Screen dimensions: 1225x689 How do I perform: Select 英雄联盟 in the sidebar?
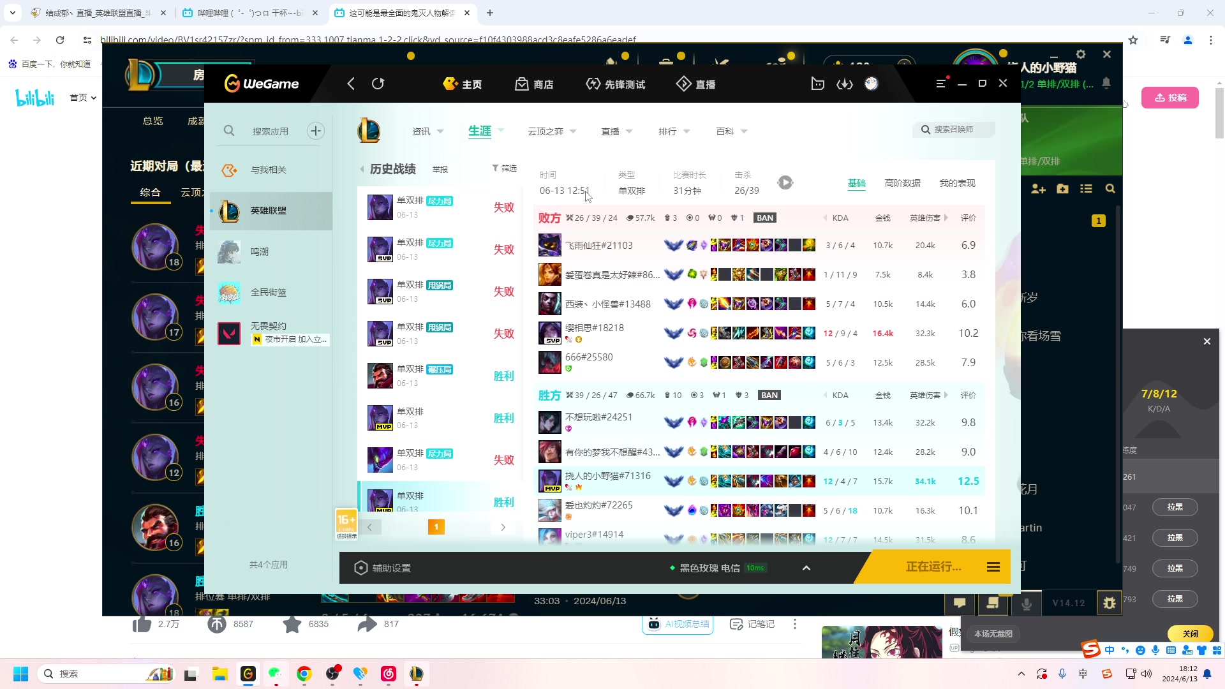click(271, 211)
